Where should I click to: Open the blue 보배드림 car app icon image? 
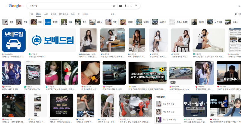(14, 40)
